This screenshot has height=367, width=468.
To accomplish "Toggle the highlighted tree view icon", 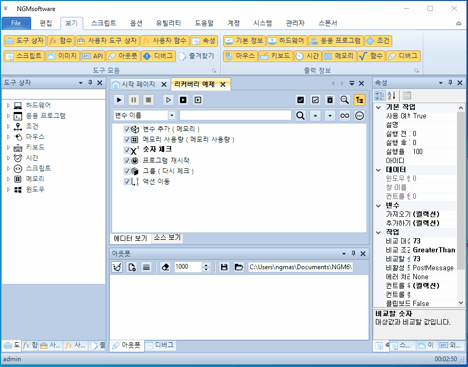I will pyautogui.click(x=360, y=100).
